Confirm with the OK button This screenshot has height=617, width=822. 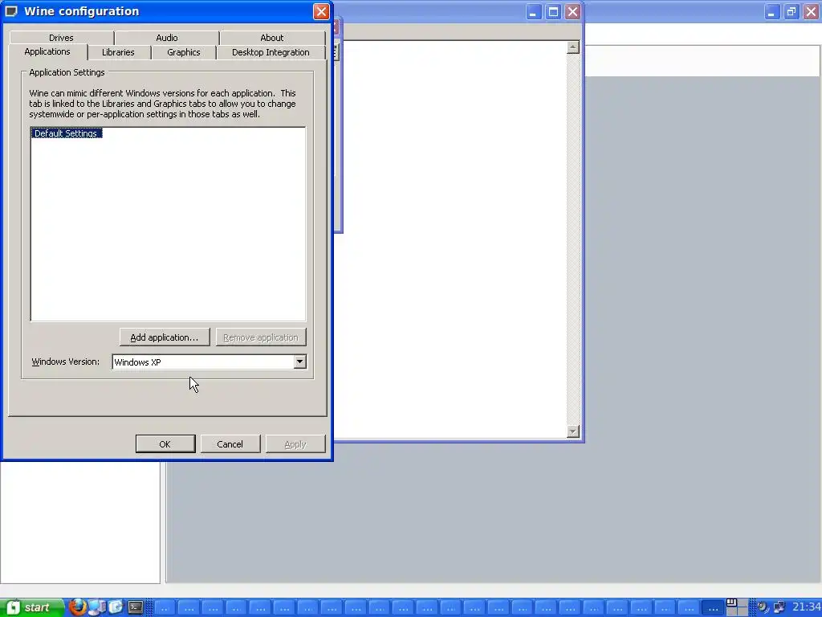pyautogui.click(x=165, y=443)
